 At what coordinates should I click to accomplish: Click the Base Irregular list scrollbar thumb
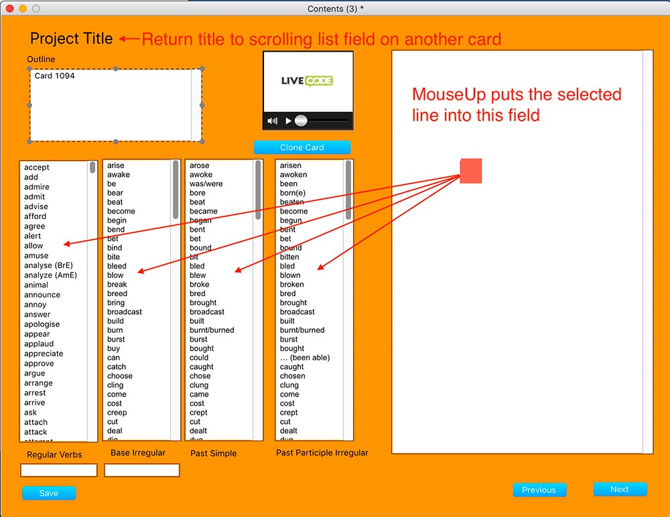point(176,190)
